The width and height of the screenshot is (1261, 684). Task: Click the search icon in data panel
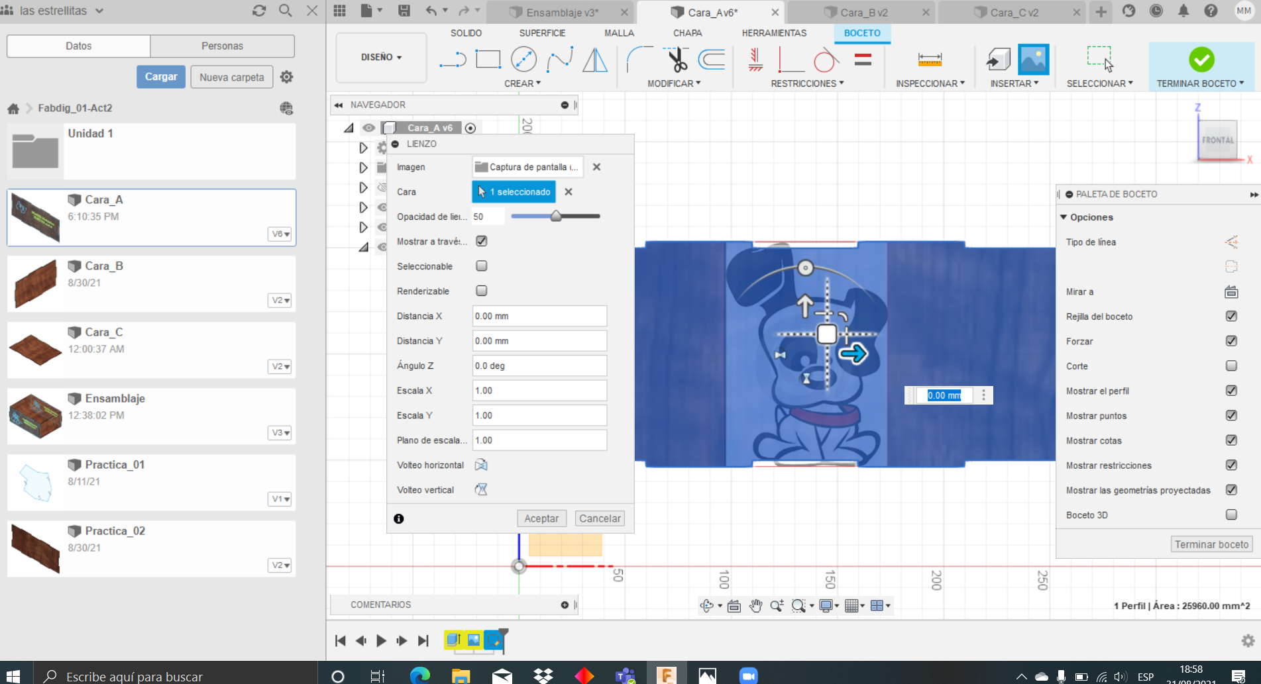pos(286,11)
